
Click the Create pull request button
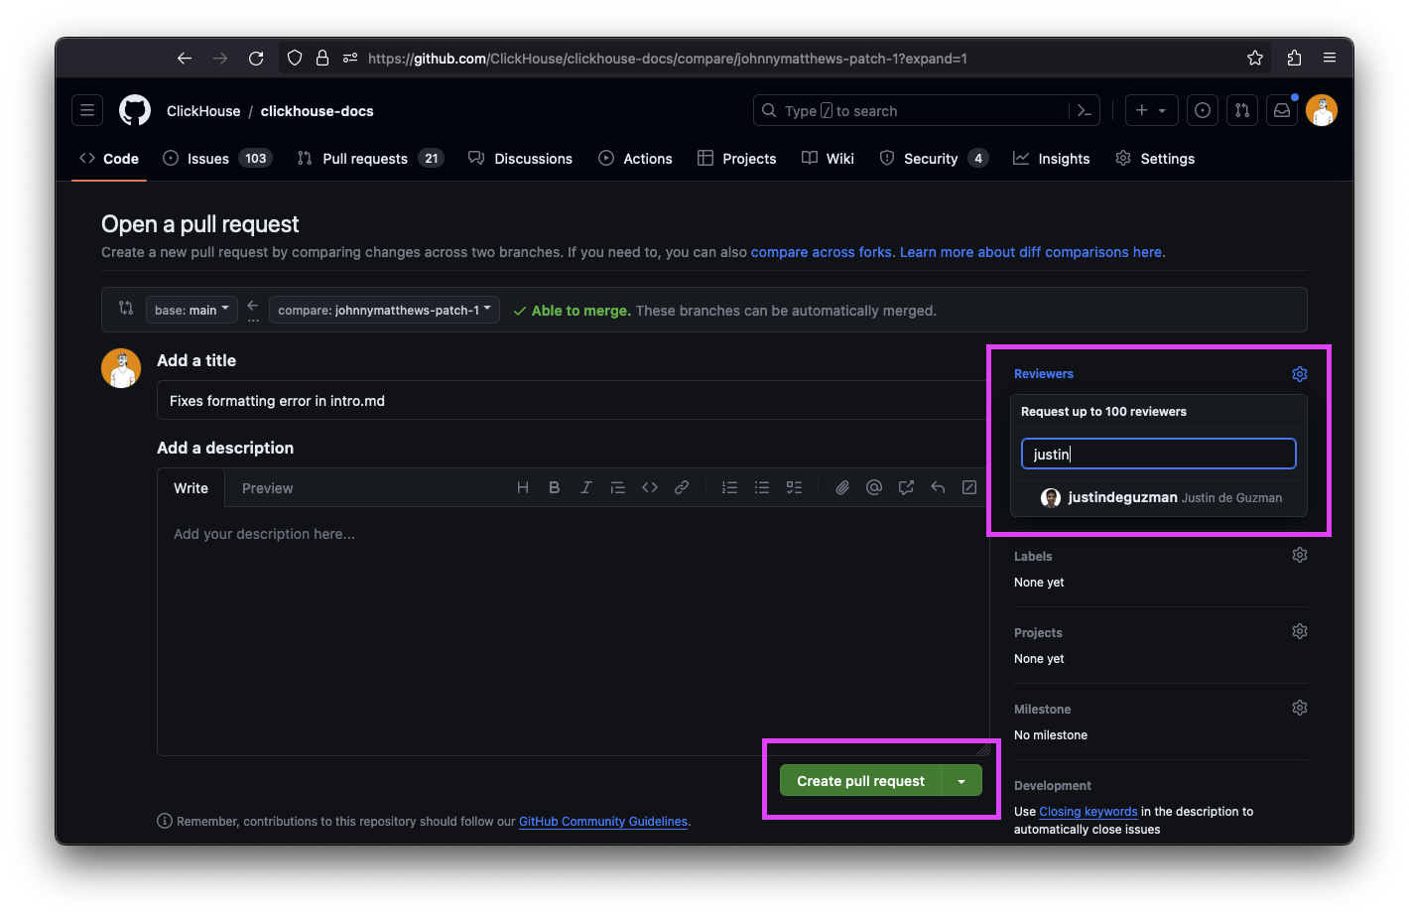(x=860, y=781)
